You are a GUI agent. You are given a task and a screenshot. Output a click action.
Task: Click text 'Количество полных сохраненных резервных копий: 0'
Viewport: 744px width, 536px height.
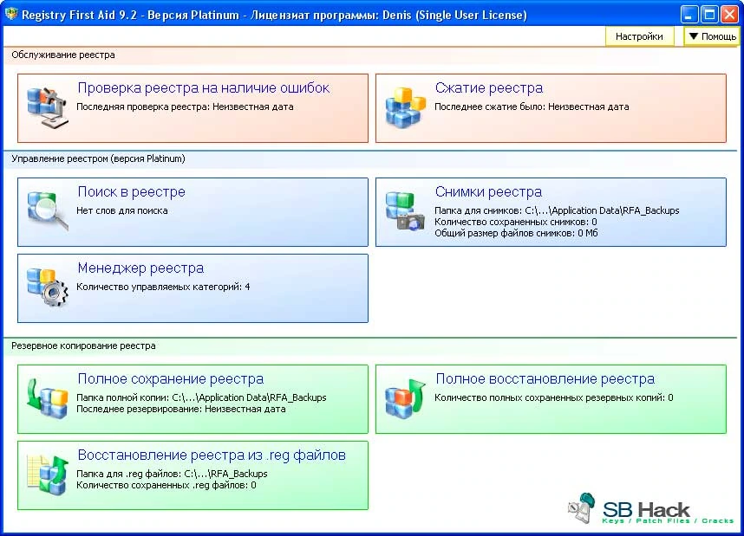(x=554, y=397)
